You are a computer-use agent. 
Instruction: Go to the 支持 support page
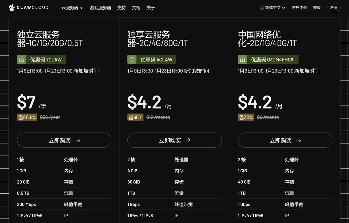122,8
